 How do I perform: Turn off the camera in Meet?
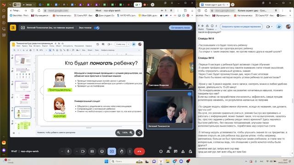[x=83, y=151]
